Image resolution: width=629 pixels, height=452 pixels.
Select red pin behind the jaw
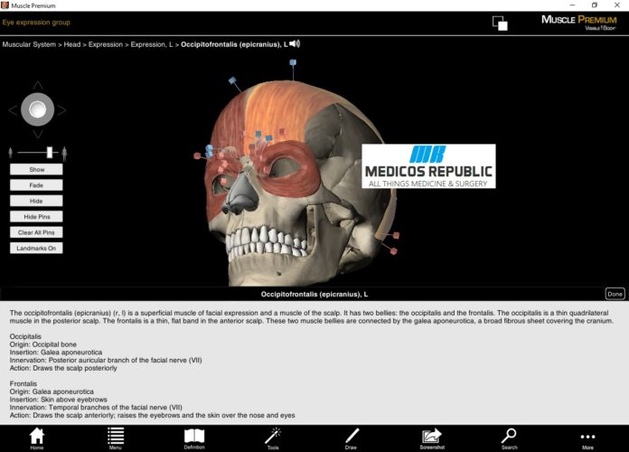[x=393, y=251]
